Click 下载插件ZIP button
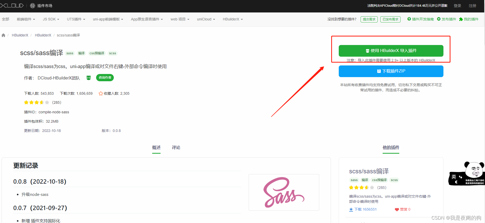Viewport: 485px width, 223px height. tap(391, 71)
